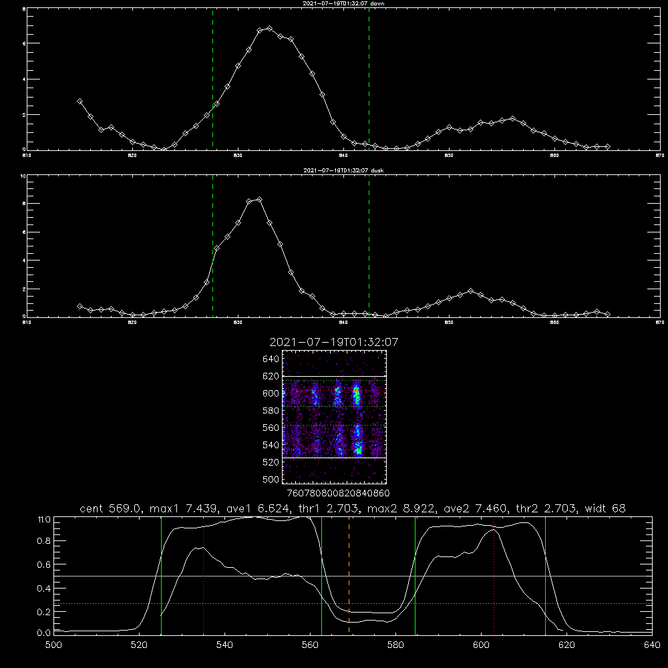Image resolution: width=668 pixels, height=668 pixels.
Task: Click the orange dashed center line in bottom plot
Action: pyautogui.click(x=349, y=575)
